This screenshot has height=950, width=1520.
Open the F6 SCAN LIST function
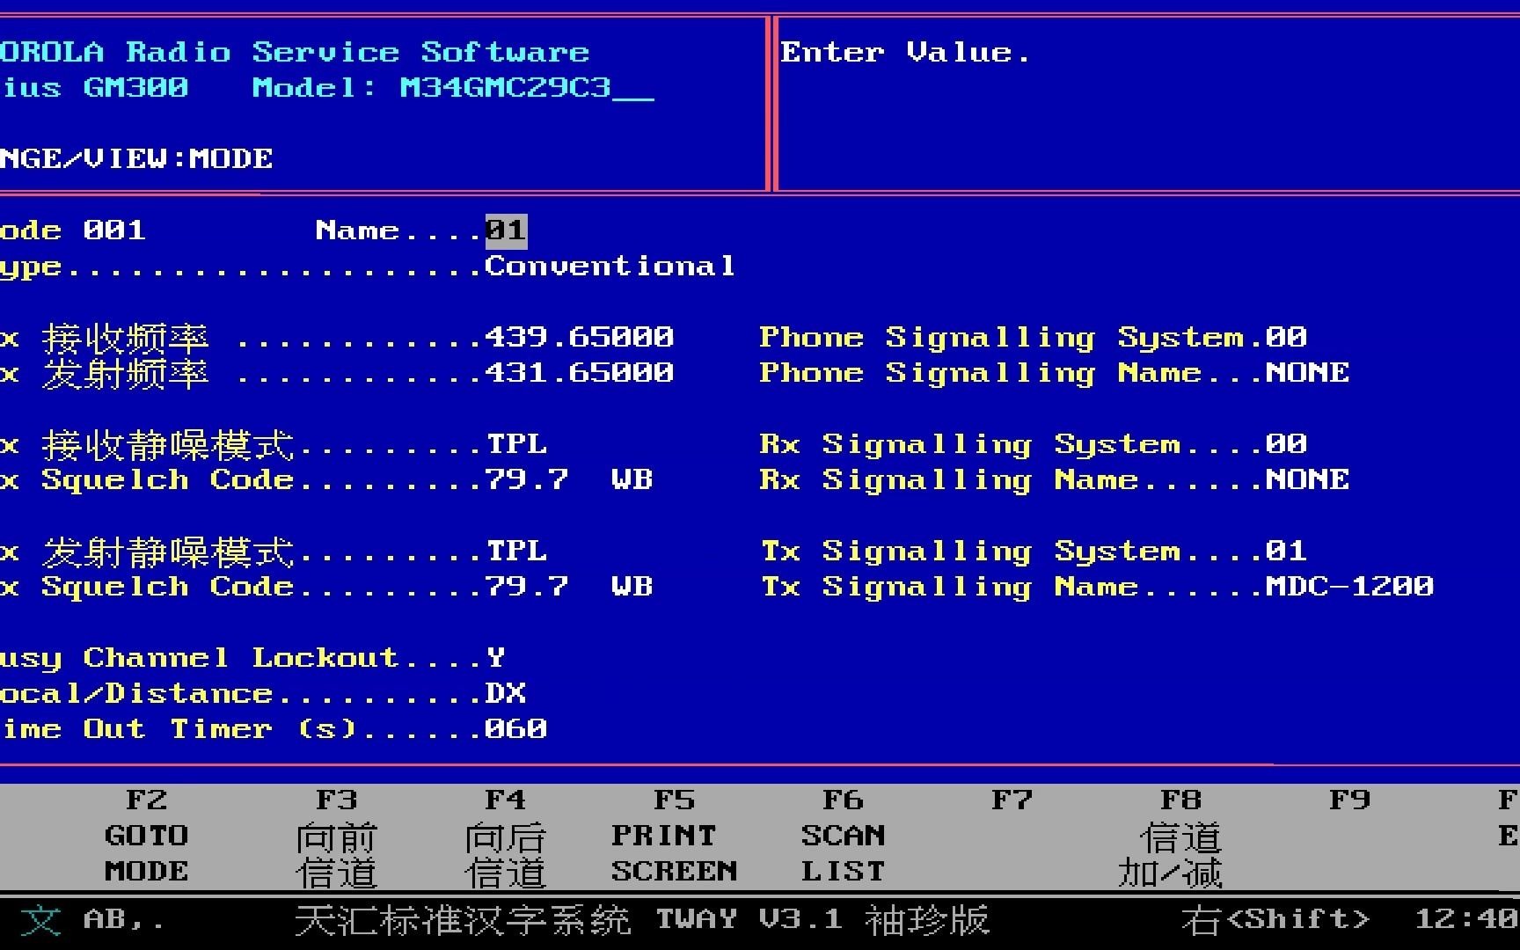click(x=843, y=836)
